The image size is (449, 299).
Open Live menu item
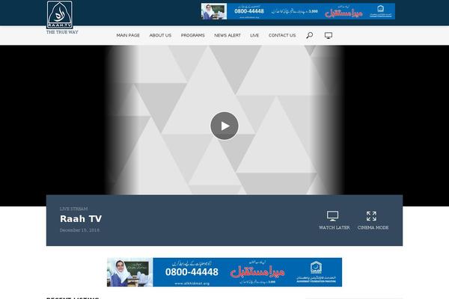tap(254, 35)
